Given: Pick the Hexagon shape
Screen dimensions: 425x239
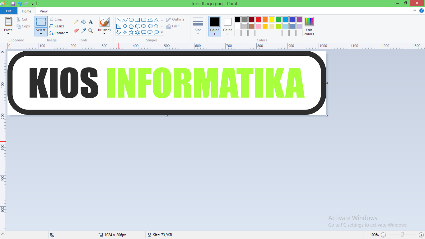Looking at the screenshot, I should point(137,26).
